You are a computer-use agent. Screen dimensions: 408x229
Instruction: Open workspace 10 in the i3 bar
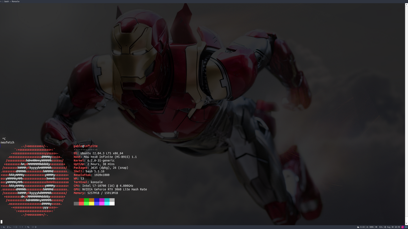point(34,227)
